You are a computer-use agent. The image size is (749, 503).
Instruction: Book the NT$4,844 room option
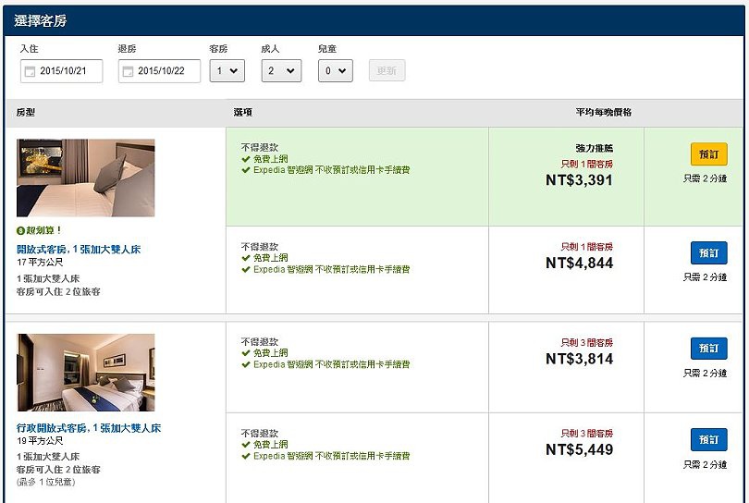click(709, 253)
